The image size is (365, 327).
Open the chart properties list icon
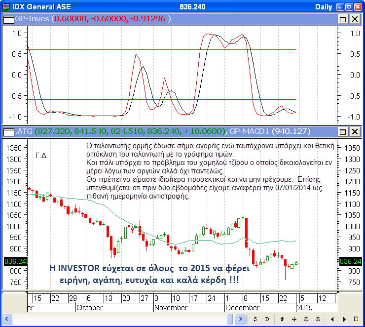pyautogui.click(x=356, y=319)
